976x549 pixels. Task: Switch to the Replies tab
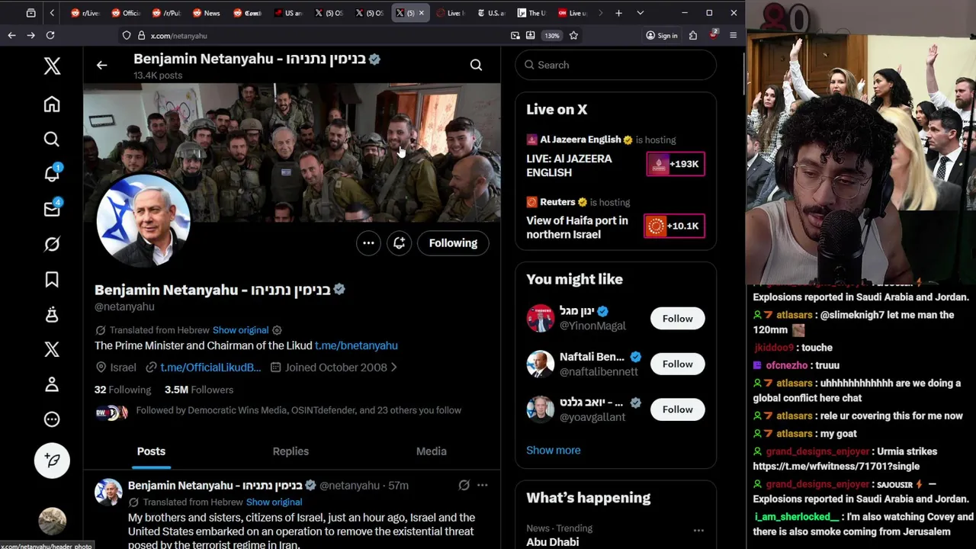point(291,451)
